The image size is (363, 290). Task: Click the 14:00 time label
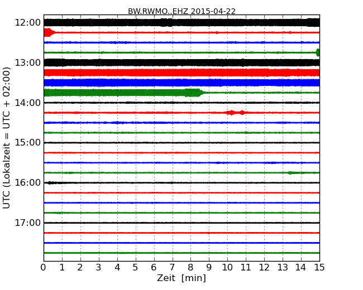tap(28, 103)
